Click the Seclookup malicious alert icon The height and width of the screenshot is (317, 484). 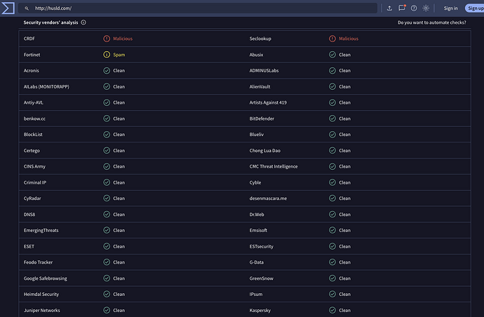pos(332,39)
